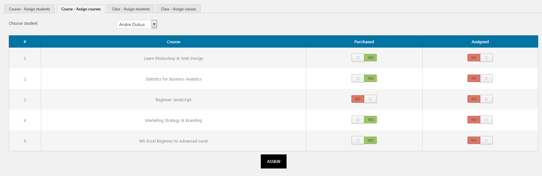Go to Class - Assign classes tab
Viewport: 542px width, 176px height.
pyautogui.click(x=178, y=9)
